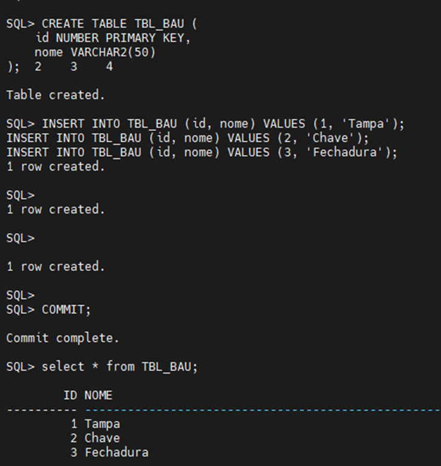The width and height of the screenshot is (441, 466).
Task: Click the Fechadura value in query results
Action: (116, 452)
